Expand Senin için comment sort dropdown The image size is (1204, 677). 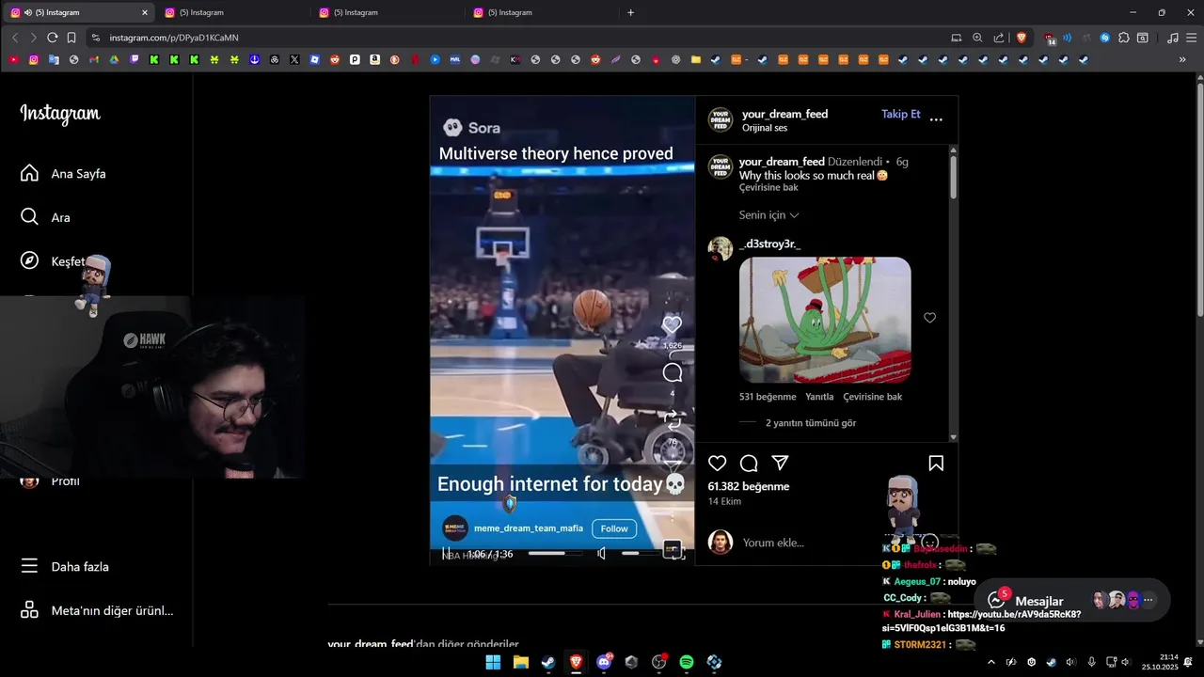point(768,215)
